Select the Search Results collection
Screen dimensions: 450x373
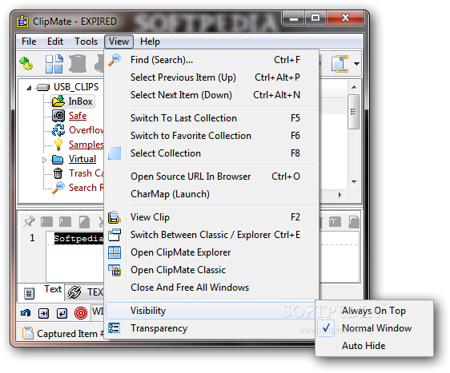point(86,187)
